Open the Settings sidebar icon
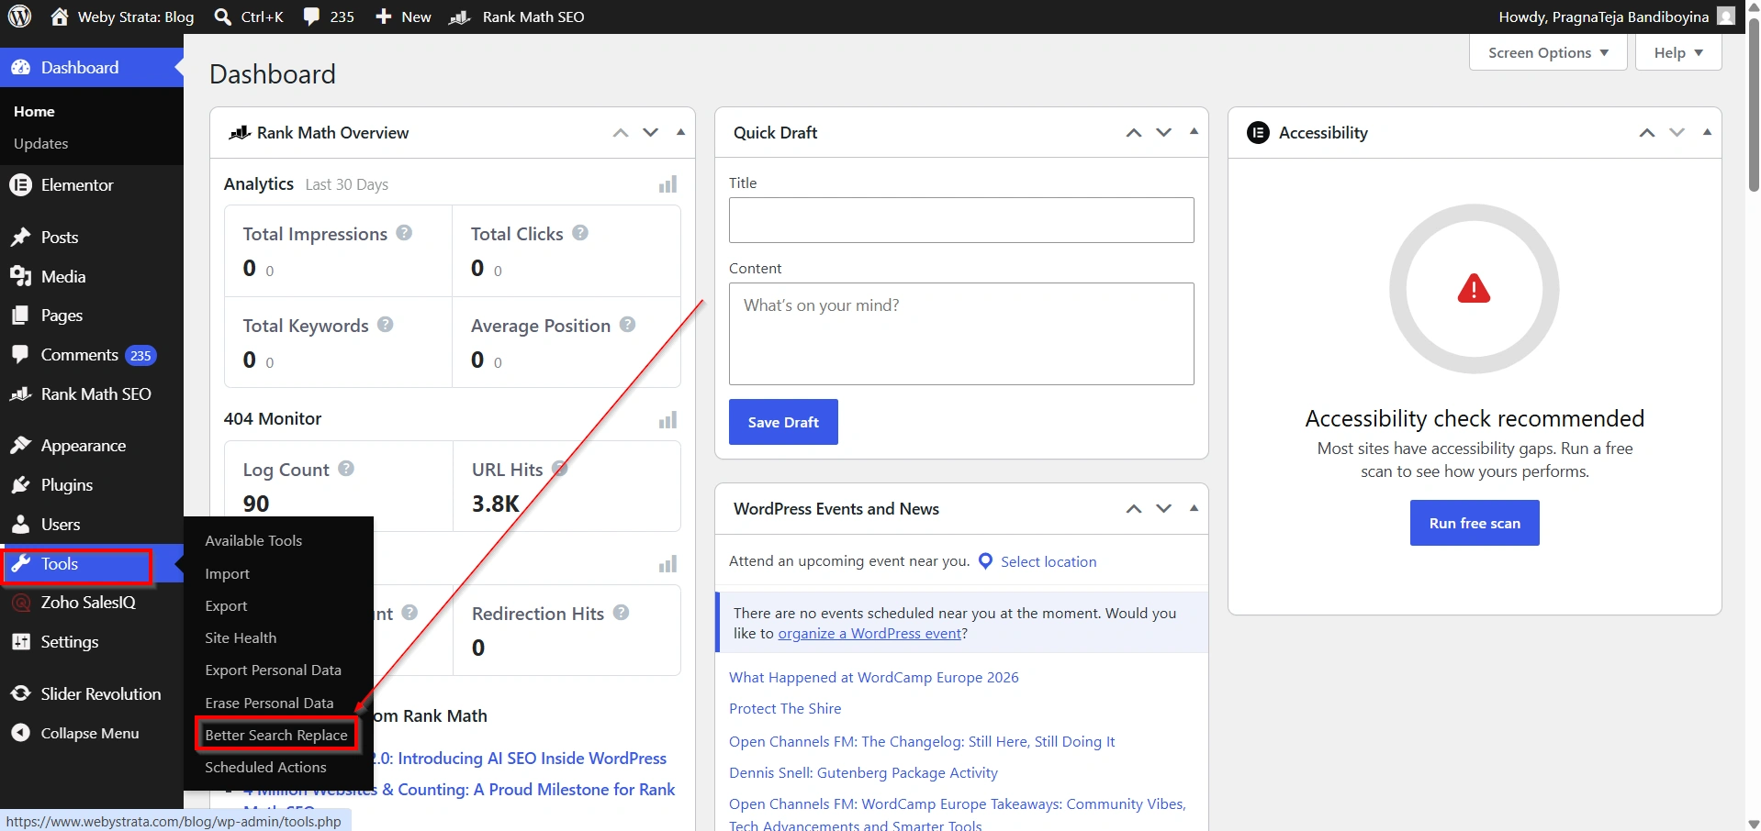The height and width of the screenshot is (831, 1761). [20, 642]
